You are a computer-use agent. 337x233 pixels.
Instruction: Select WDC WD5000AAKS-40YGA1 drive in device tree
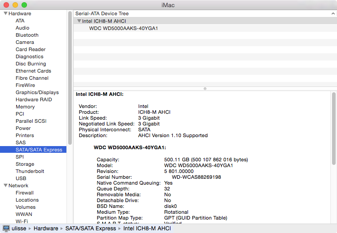(205, 28)
